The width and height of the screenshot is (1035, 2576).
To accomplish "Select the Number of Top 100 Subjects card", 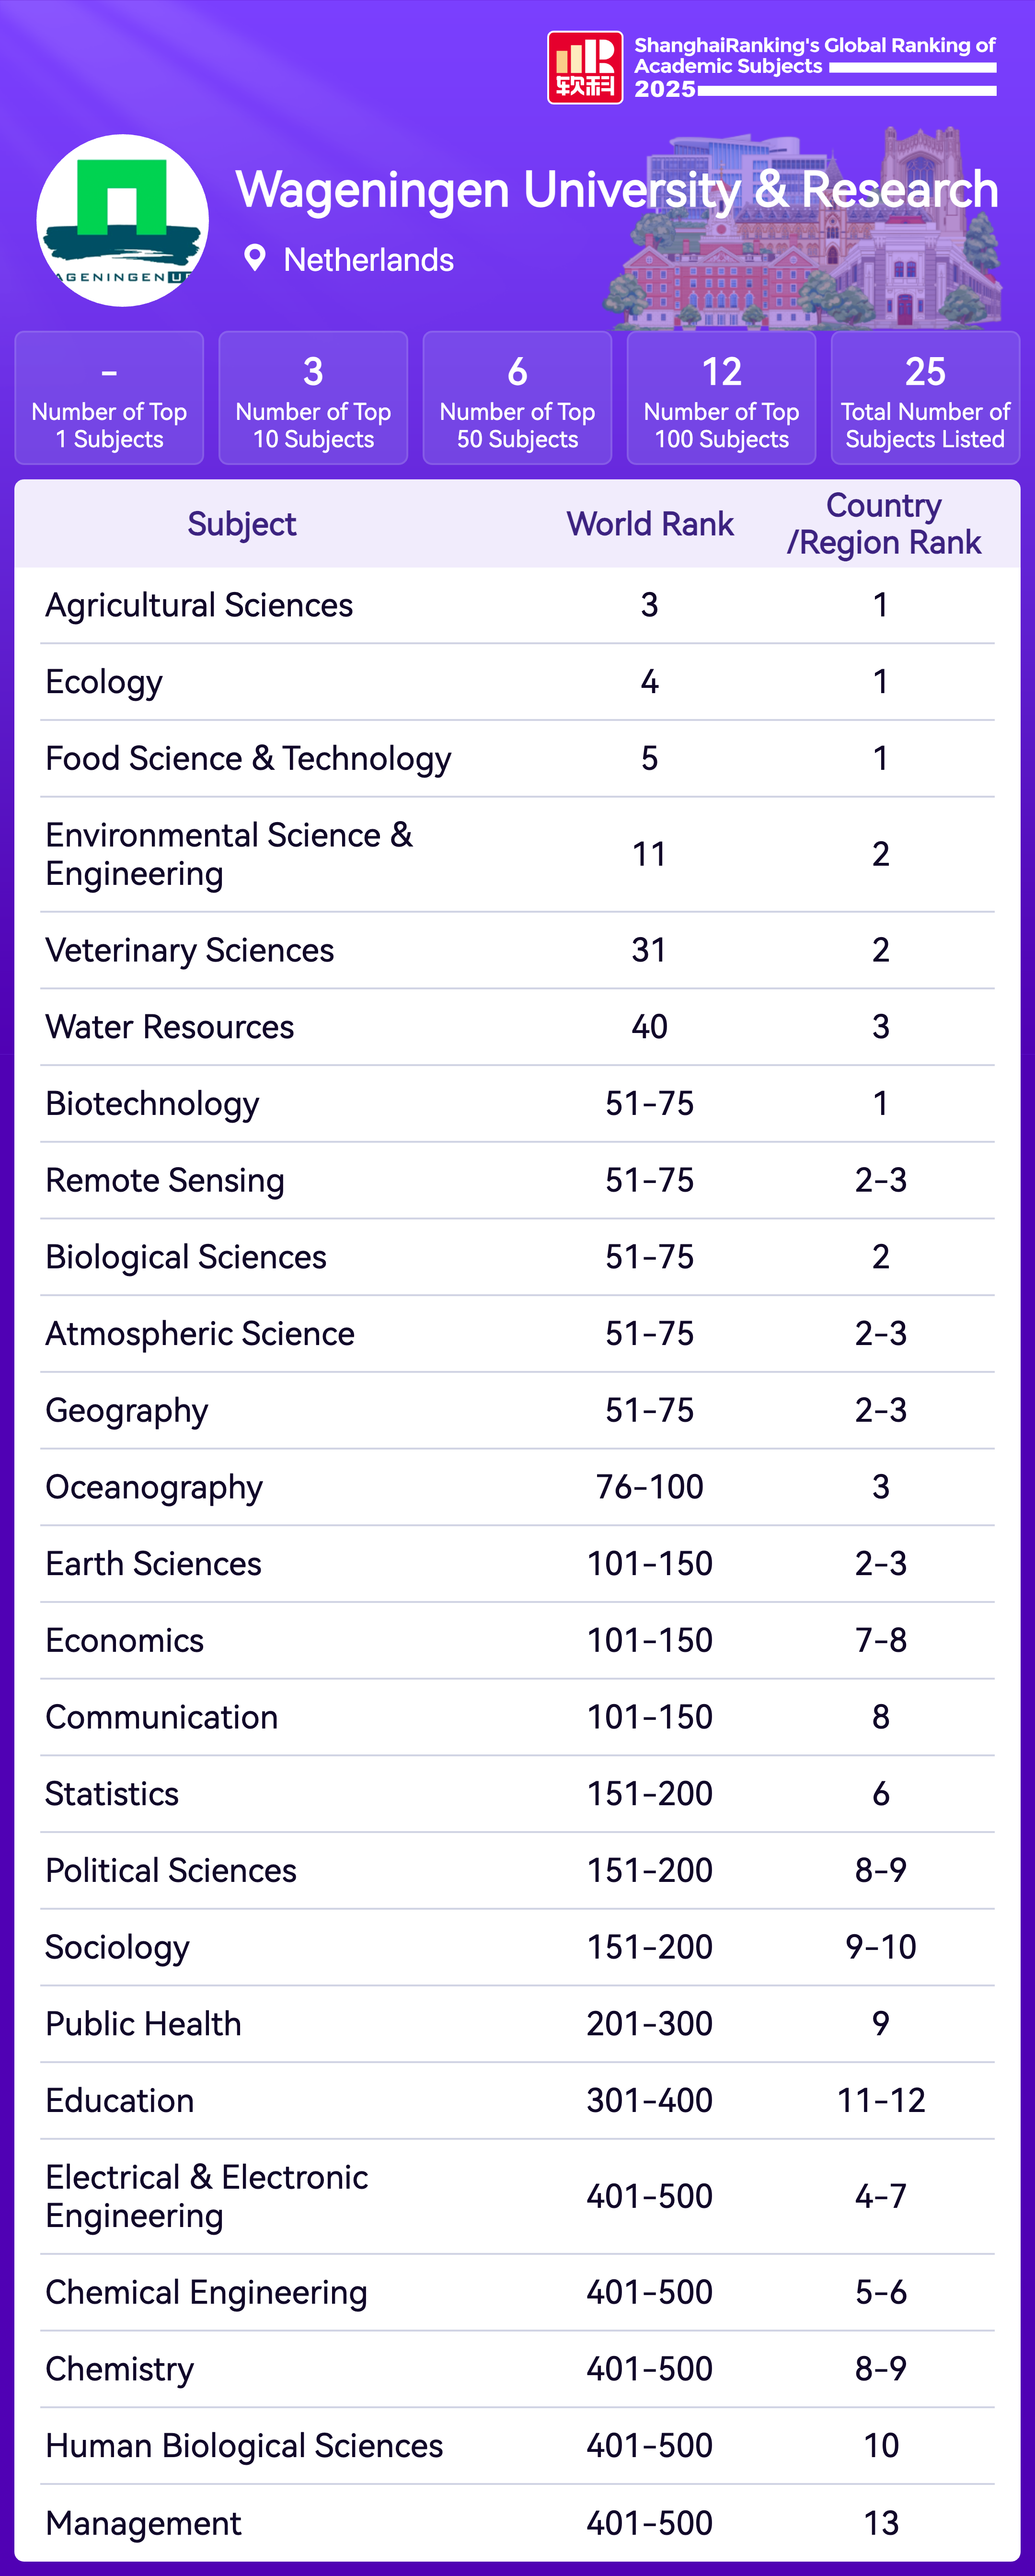I will (x=721, y=398).
